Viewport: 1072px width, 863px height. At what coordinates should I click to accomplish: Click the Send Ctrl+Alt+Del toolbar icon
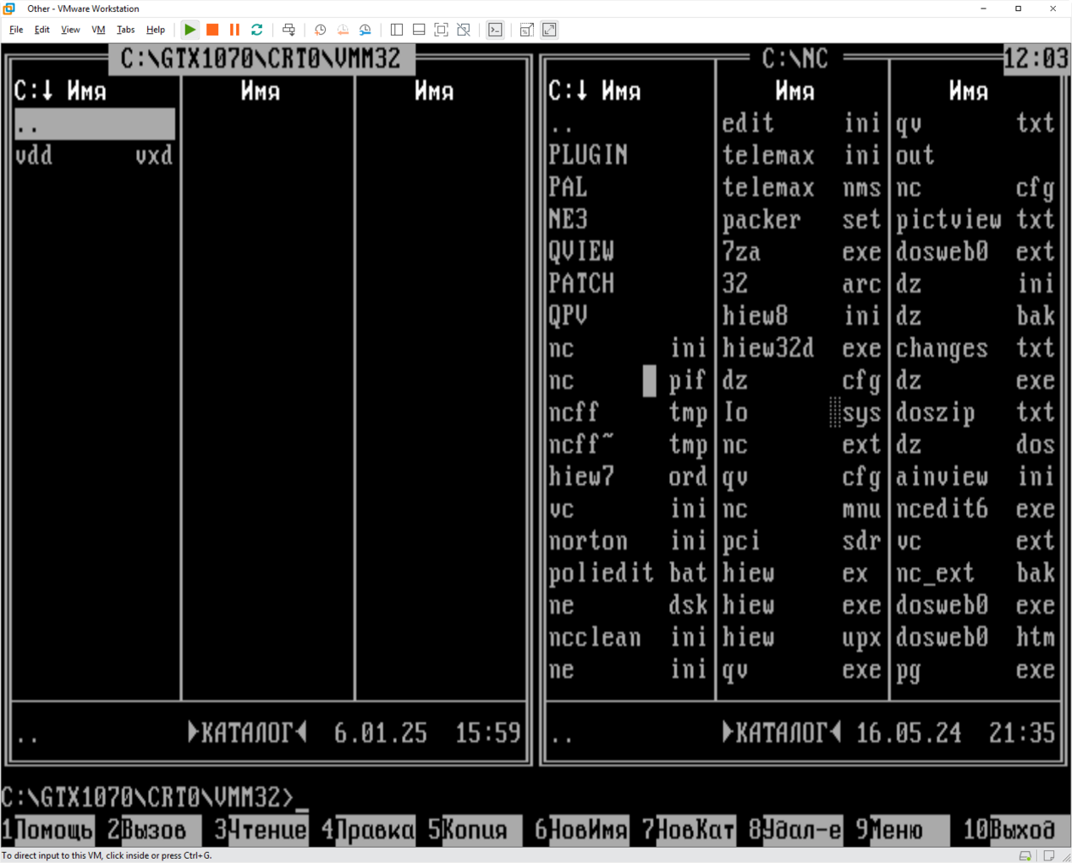[x=289, y=30]
